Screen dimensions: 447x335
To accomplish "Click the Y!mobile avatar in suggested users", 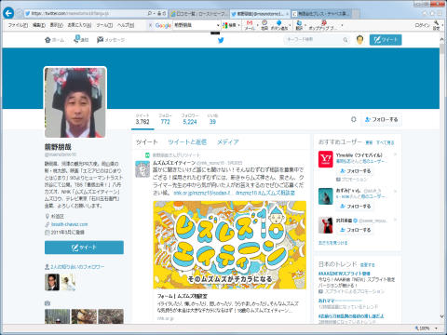I will (x=326, y=159).
